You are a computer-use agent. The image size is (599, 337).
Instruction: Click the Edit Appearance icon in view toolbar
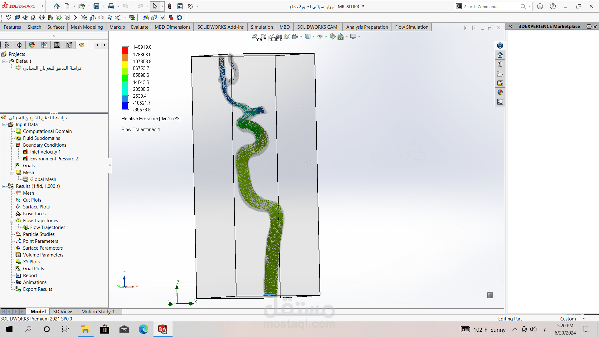[332, 37]
